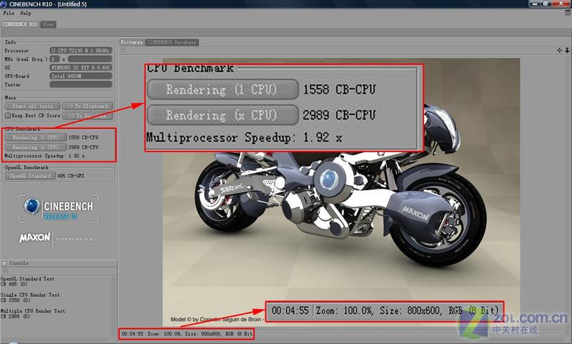Click the grip handle under the Console header
Image resolution: width=572 pixels, height=344 pixels.
point(5,271)
